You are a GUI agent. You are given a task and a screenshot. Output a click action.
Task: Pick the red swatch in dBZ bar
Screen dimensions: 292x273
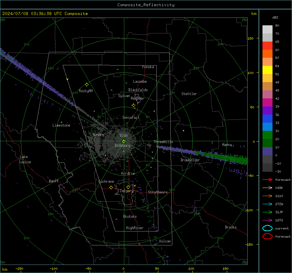click(x=267, y=46)
